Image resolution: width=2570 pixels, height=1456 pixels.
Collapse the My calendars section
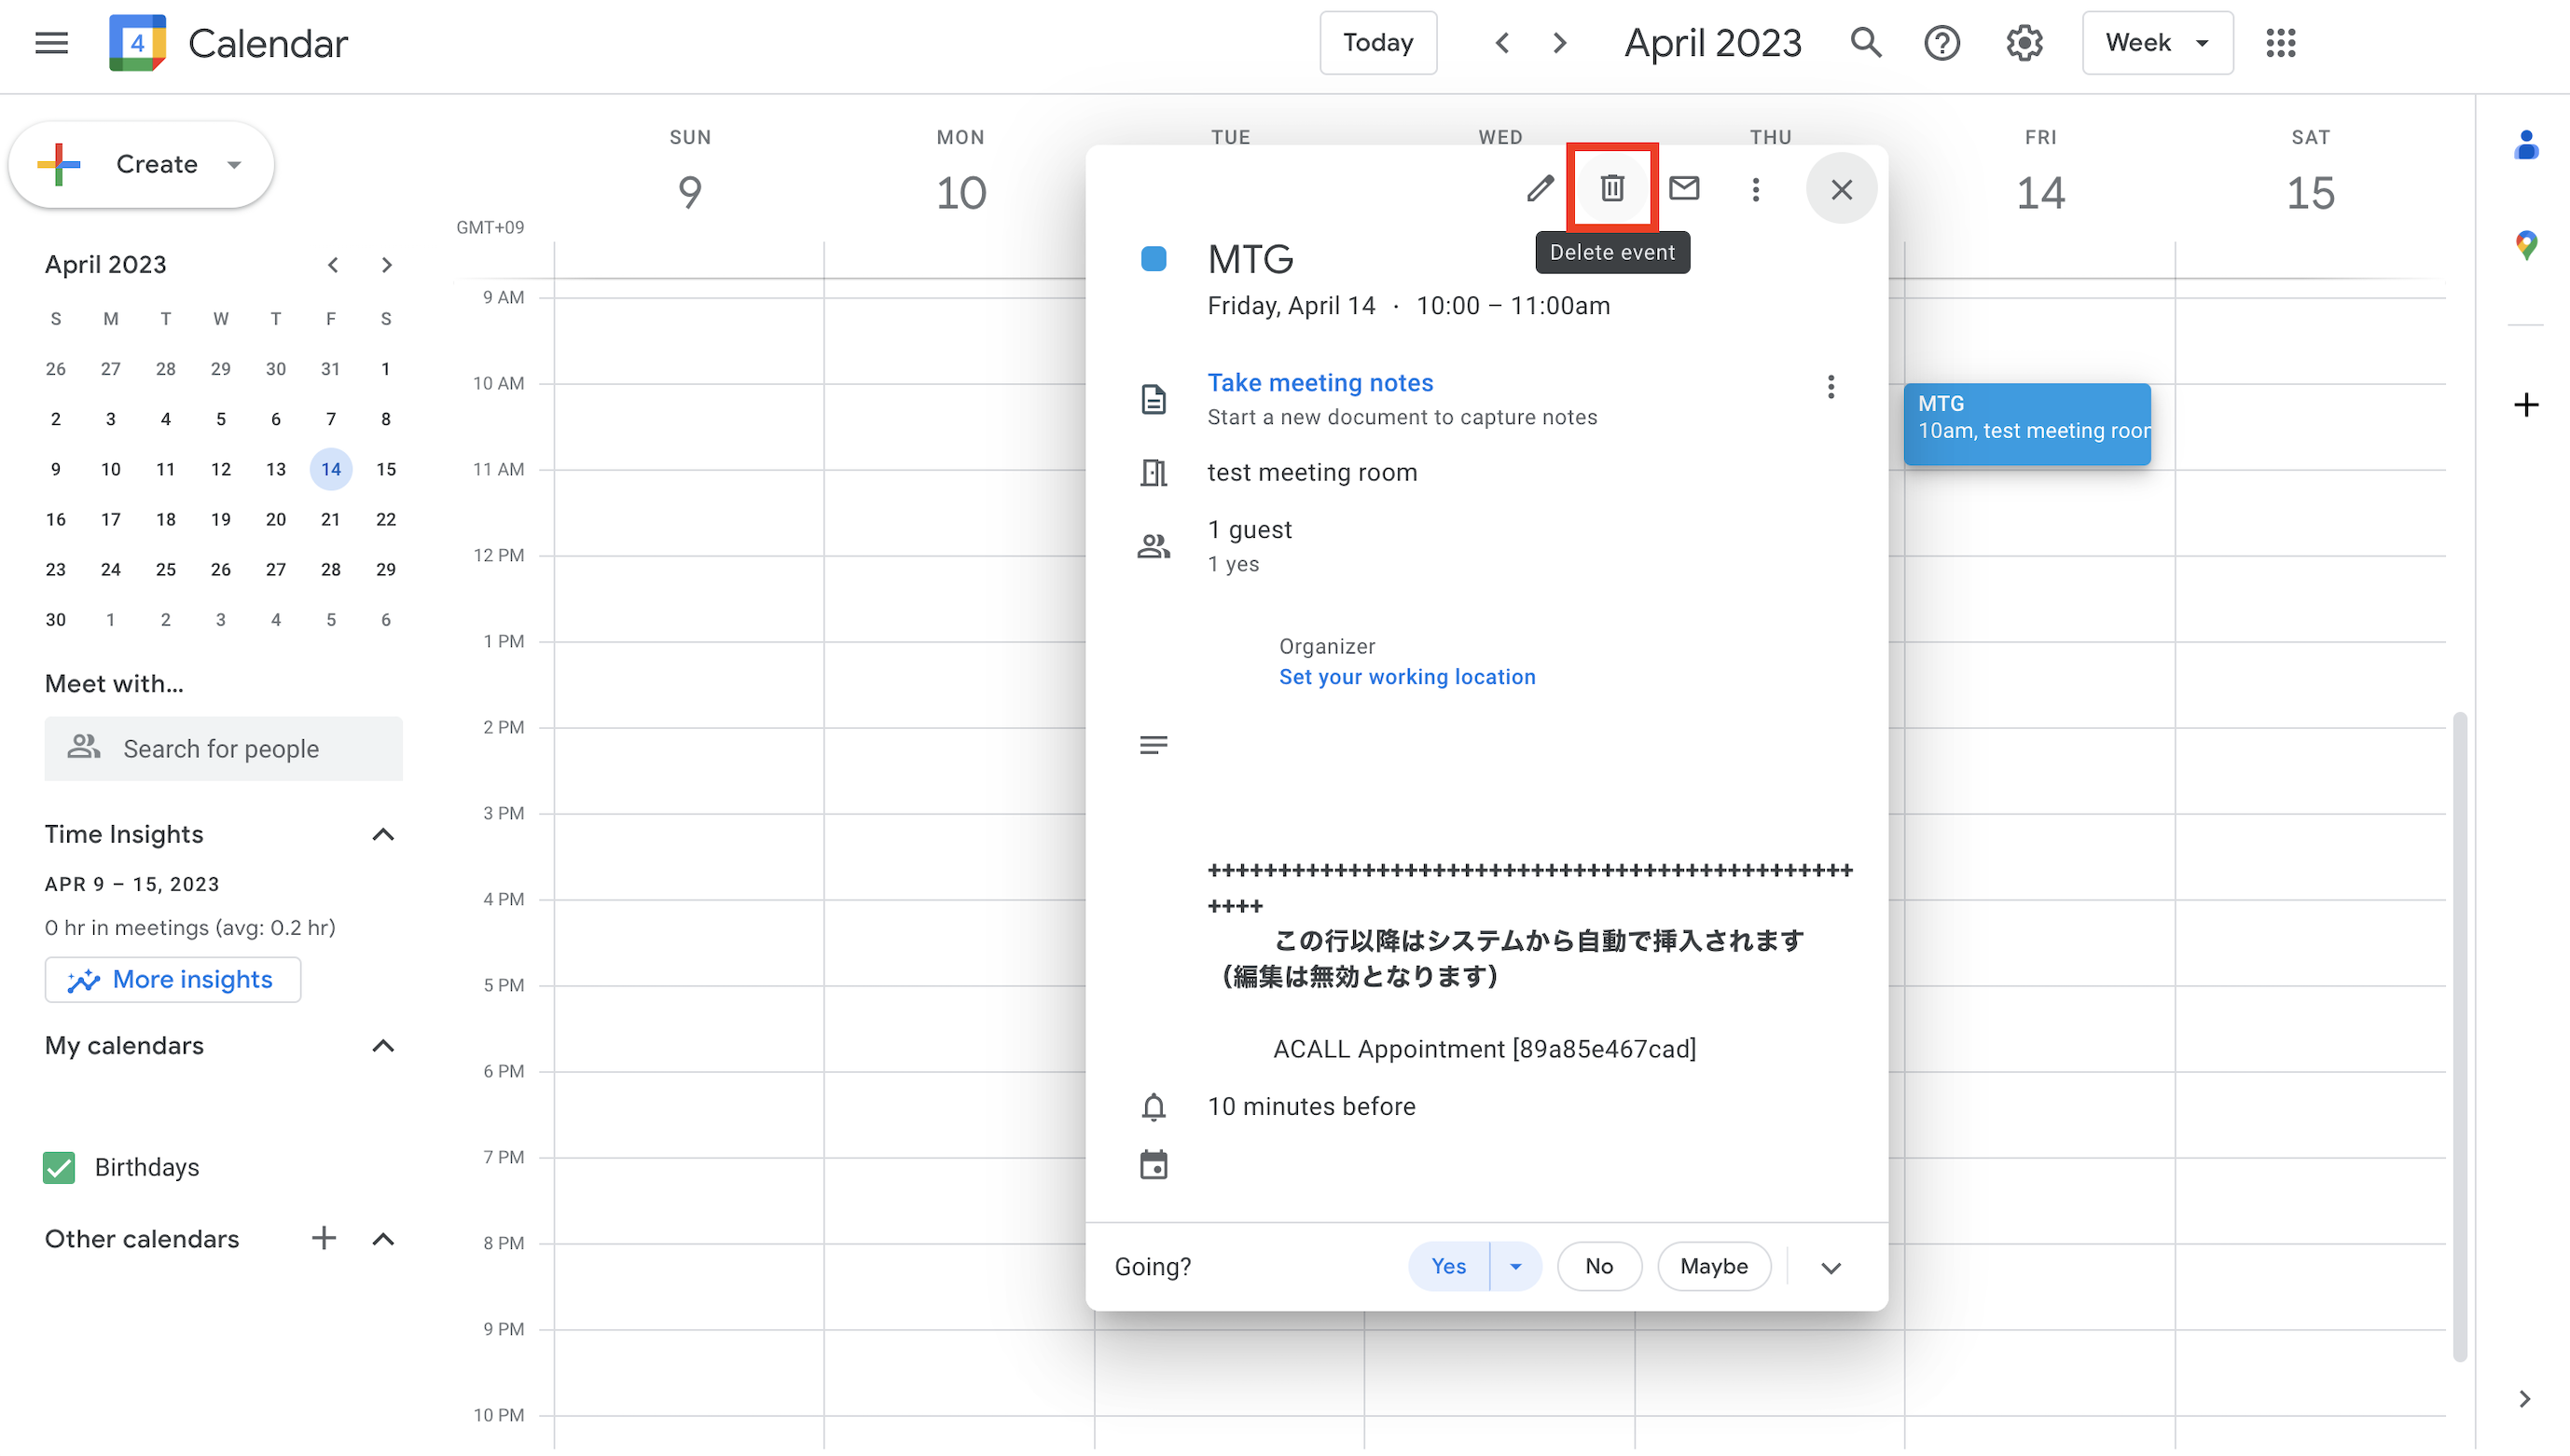(x=383, y=1046)
